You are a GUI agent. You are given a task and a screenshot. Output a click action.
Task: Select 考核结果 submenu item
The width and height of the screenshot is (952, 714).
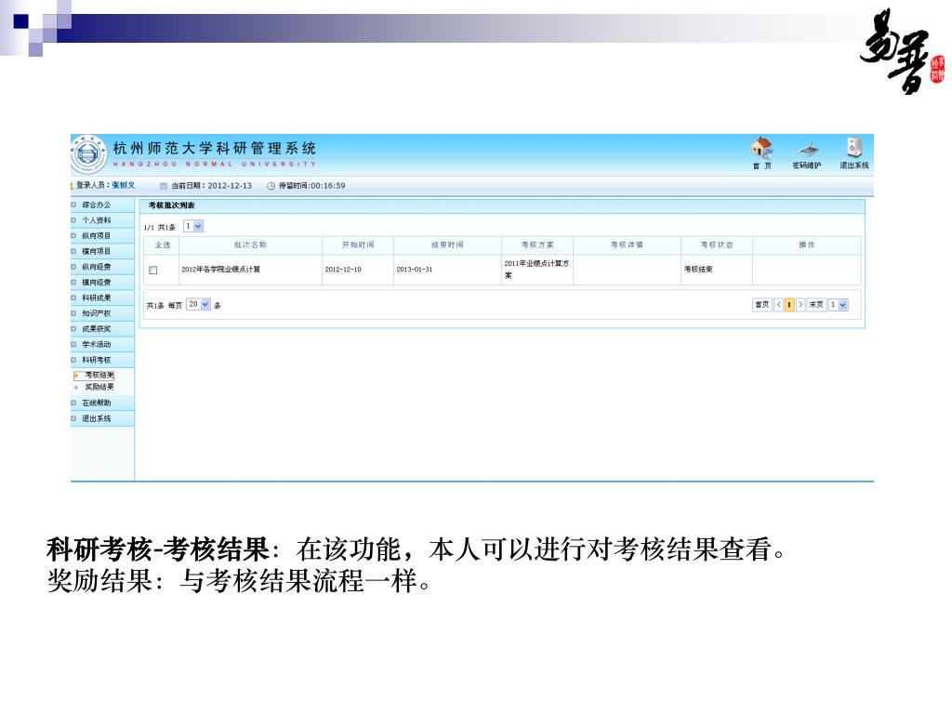click(99, 376)
